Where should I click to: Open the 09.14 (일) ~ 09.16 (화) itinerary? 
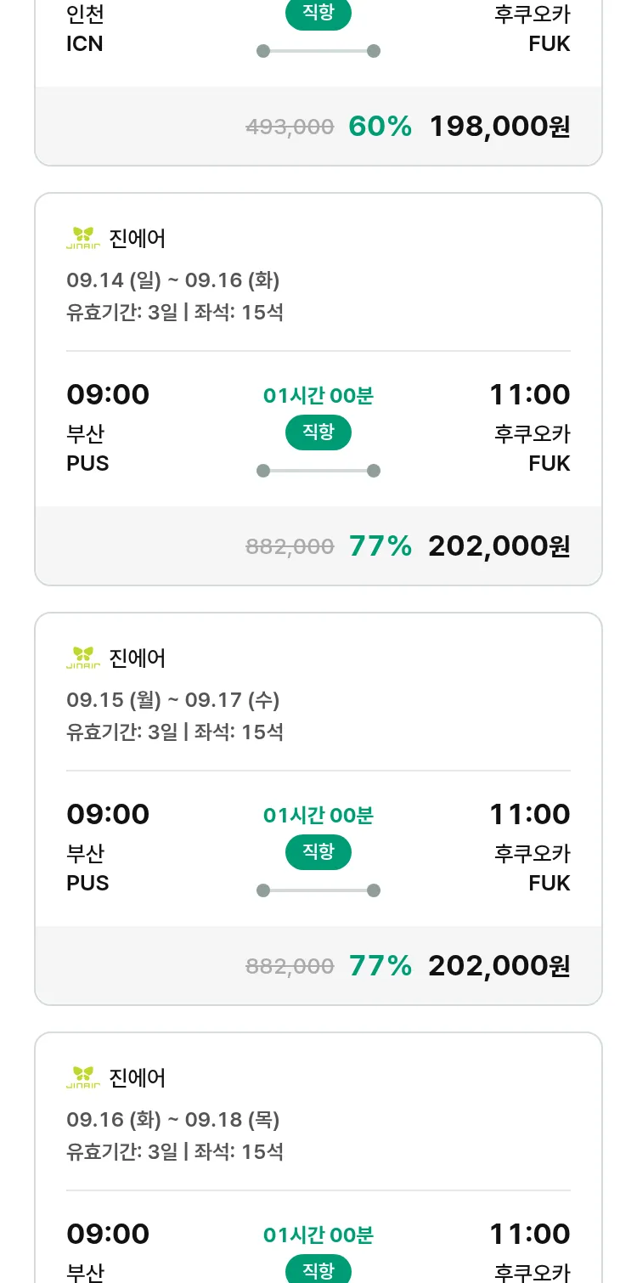coord(173,280)
